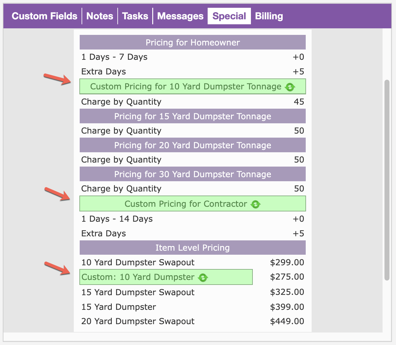Viewport: 396px width, 345px height.
Task: Click the vertical scrollbar thumb
Action: [x=387, y=180]
